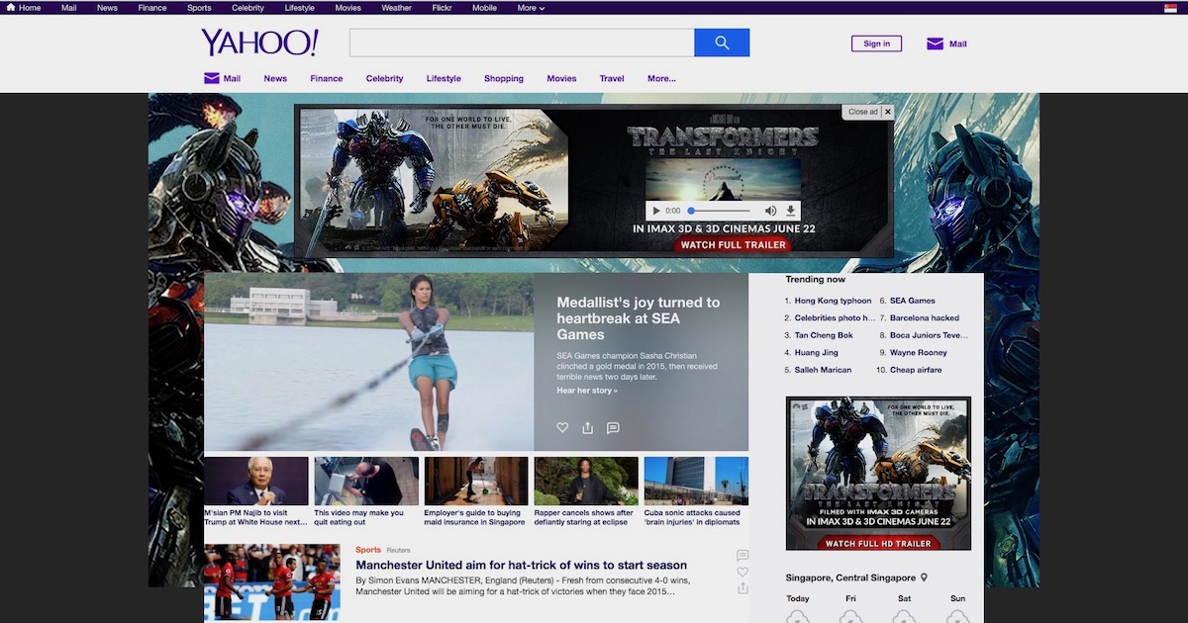Screen dimensions: 1188x623
Task: Open trending topic Hong Kong typhoon
Action: pyautogui.click(x=833, y=301)
